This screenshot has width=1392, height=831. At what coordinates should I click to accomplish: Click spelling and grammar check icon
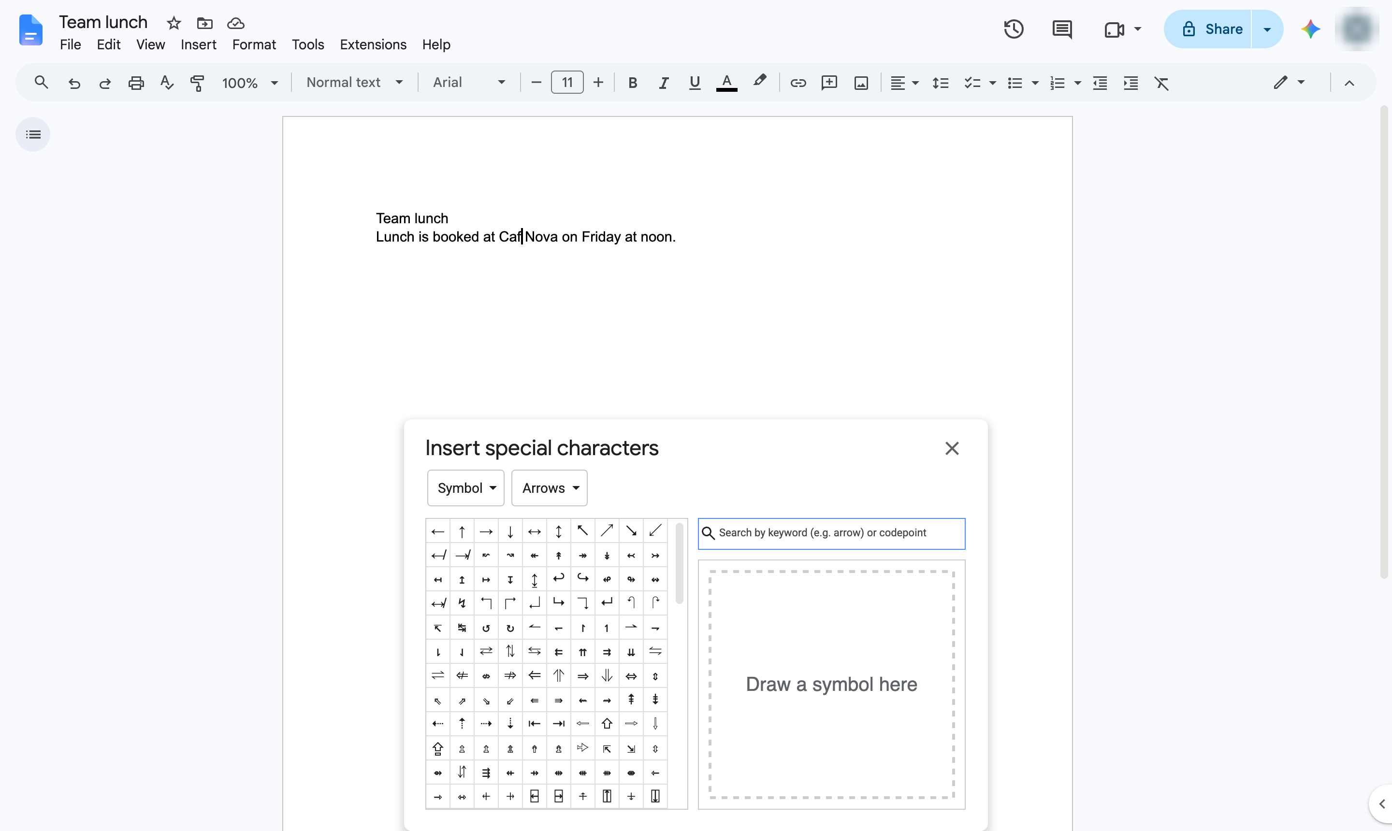pos(166,83)
